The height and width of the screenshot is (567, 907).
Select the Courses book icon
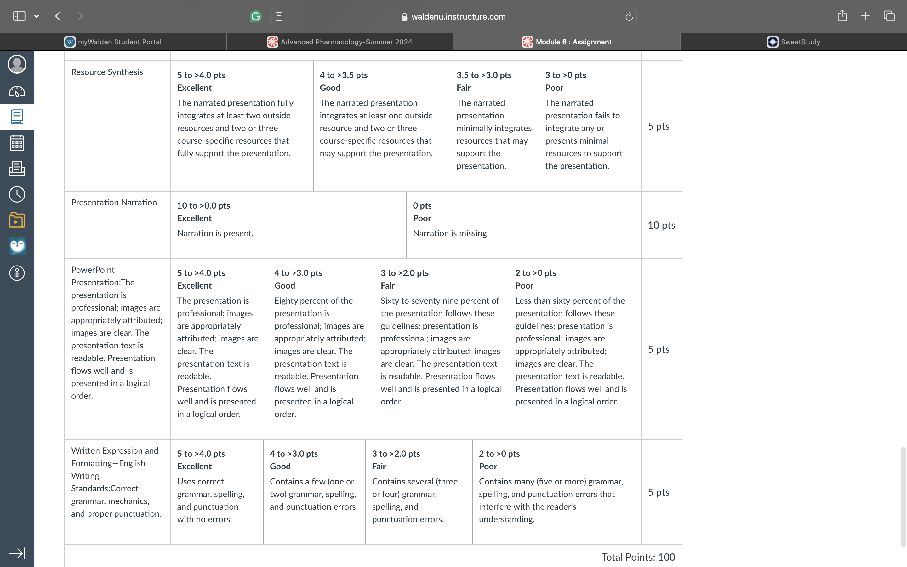[x=17, y=117]
